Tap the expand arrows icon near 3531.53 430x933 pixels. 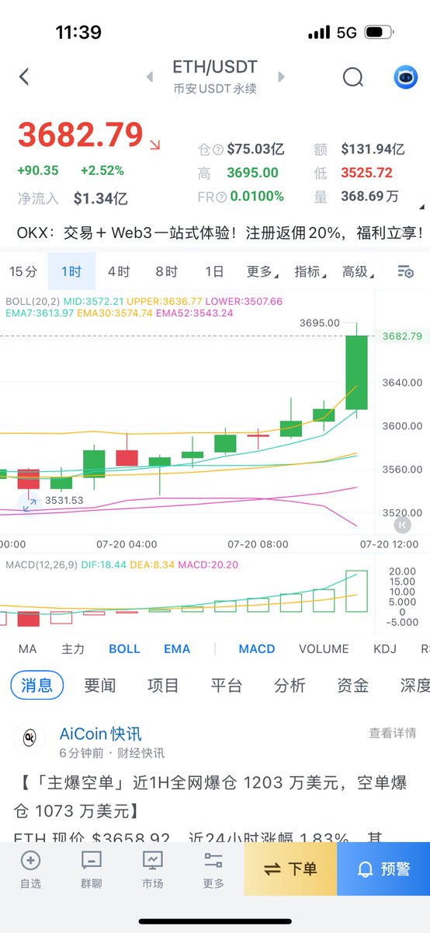[x=29, y=504]
